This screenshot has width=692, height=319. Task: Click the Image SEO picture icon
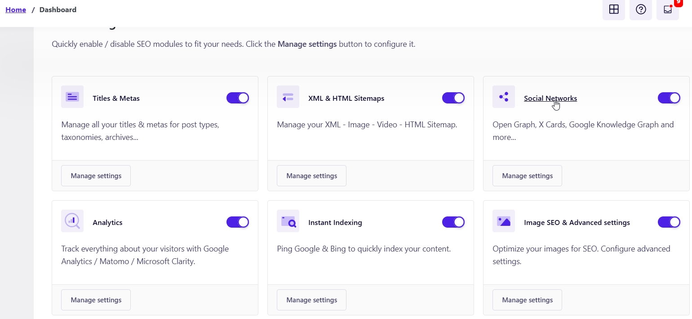(x=504, y=221)
